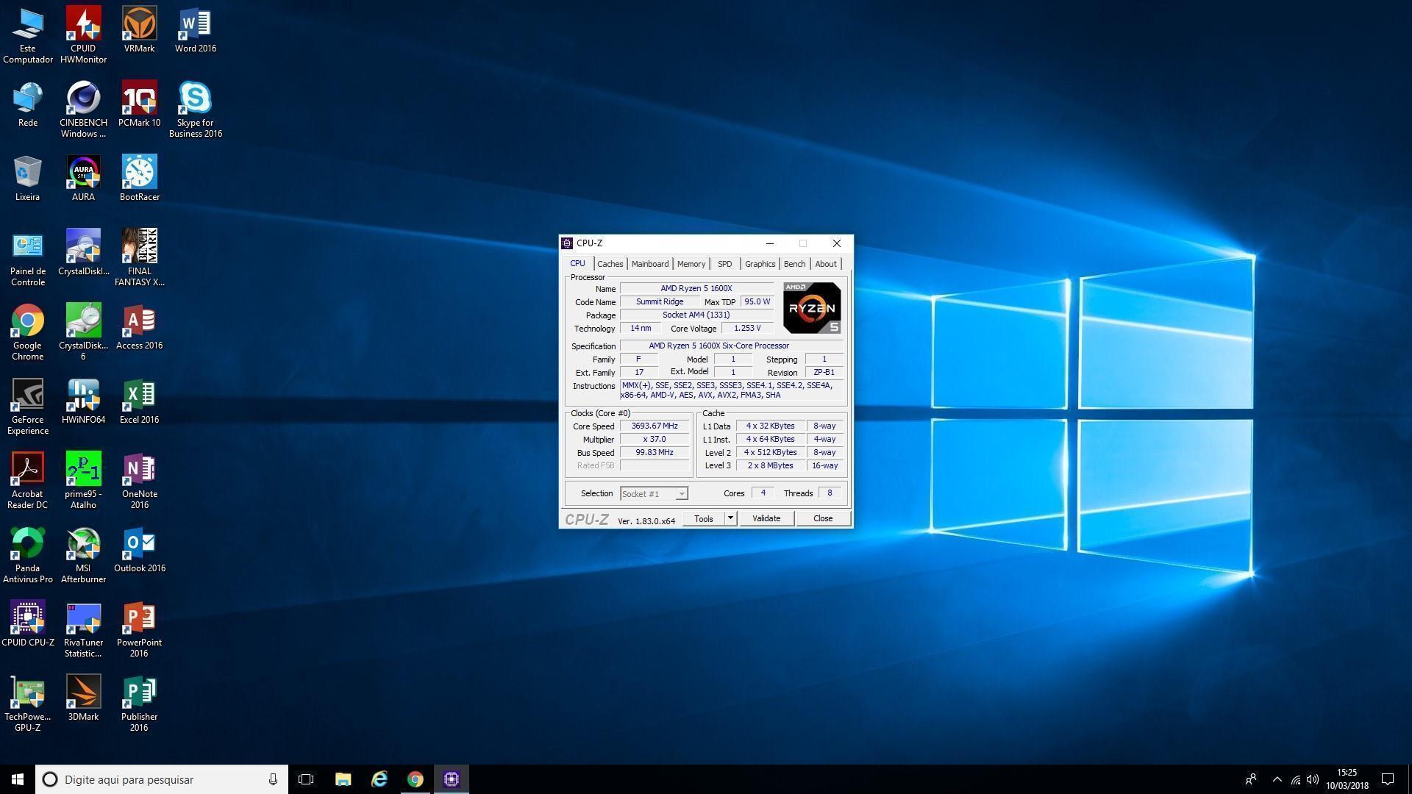
Task: Select the CPU tab in CPU-Z
Action: [577, 263]
